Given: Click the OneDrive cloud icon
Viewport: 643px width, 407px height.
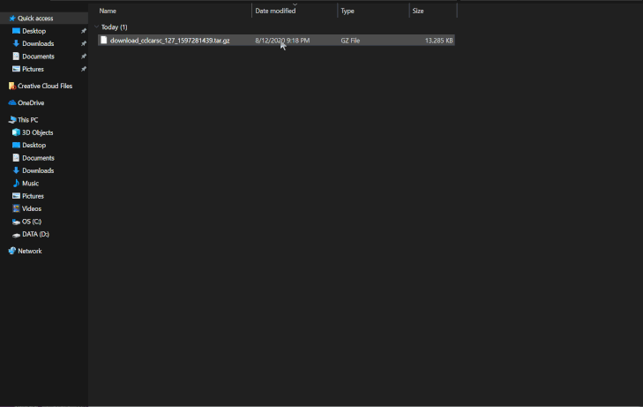Looking at the screenshot, I should tap(12, 102).
